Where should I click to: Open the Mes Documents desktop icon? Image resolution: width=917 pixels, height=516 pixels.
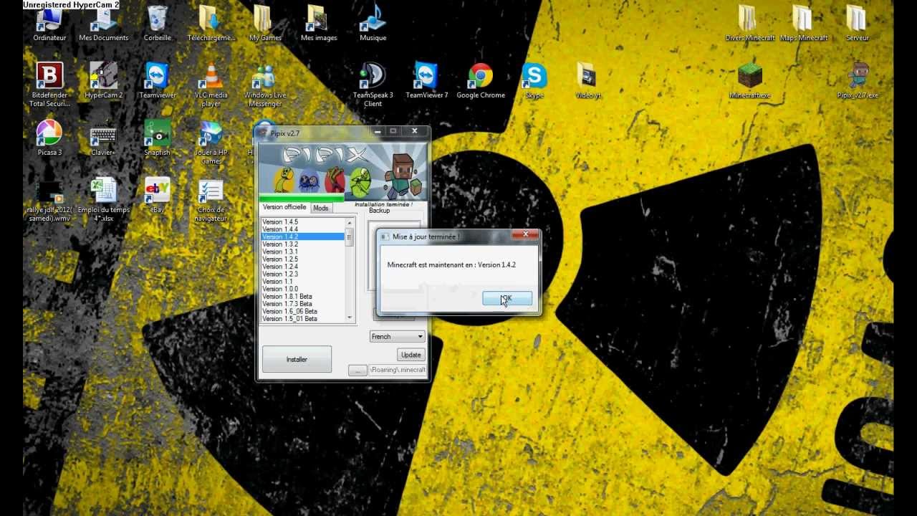104,23
